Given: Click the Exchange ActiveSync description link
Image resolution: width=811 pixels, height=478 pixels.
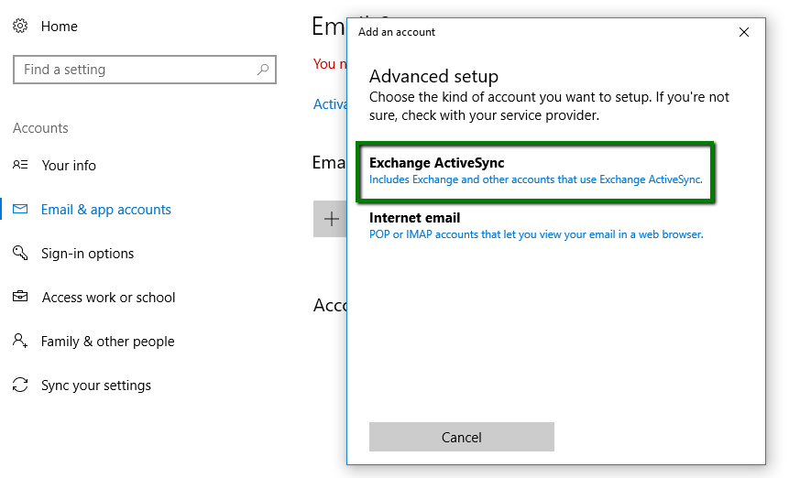Looking at the screenshot, I should [536, 179].
